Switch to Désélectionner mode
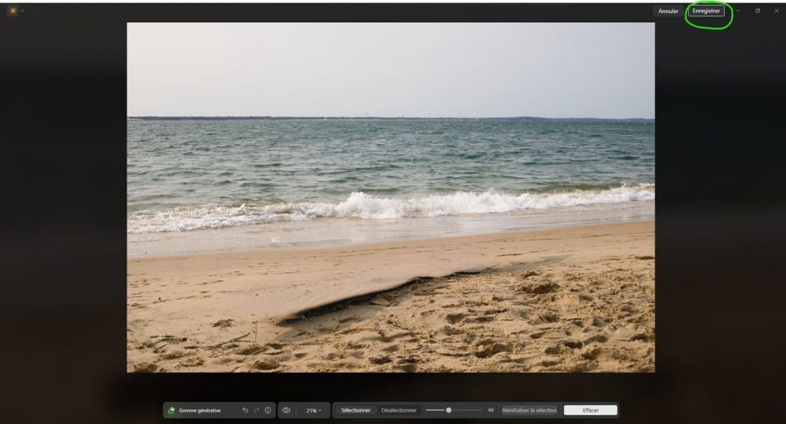Viewport: 786px width, 424px height. coord(398,410)
